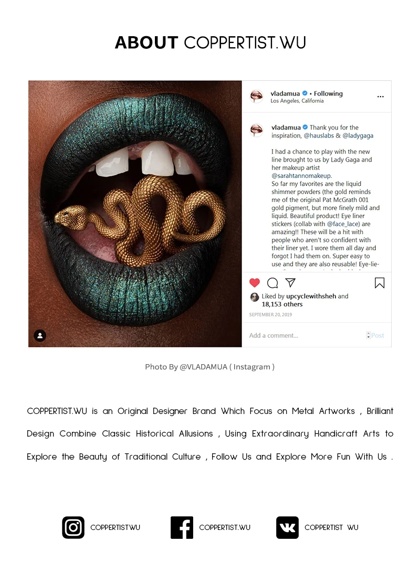Open the @hauslabs mention link

tap(319, 135)
